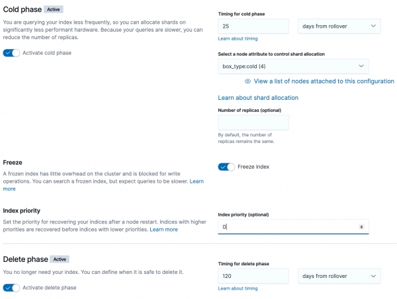Toggle the Activate delete phase switch
This screenshot has height=299, width=397.
coord(11,288)
